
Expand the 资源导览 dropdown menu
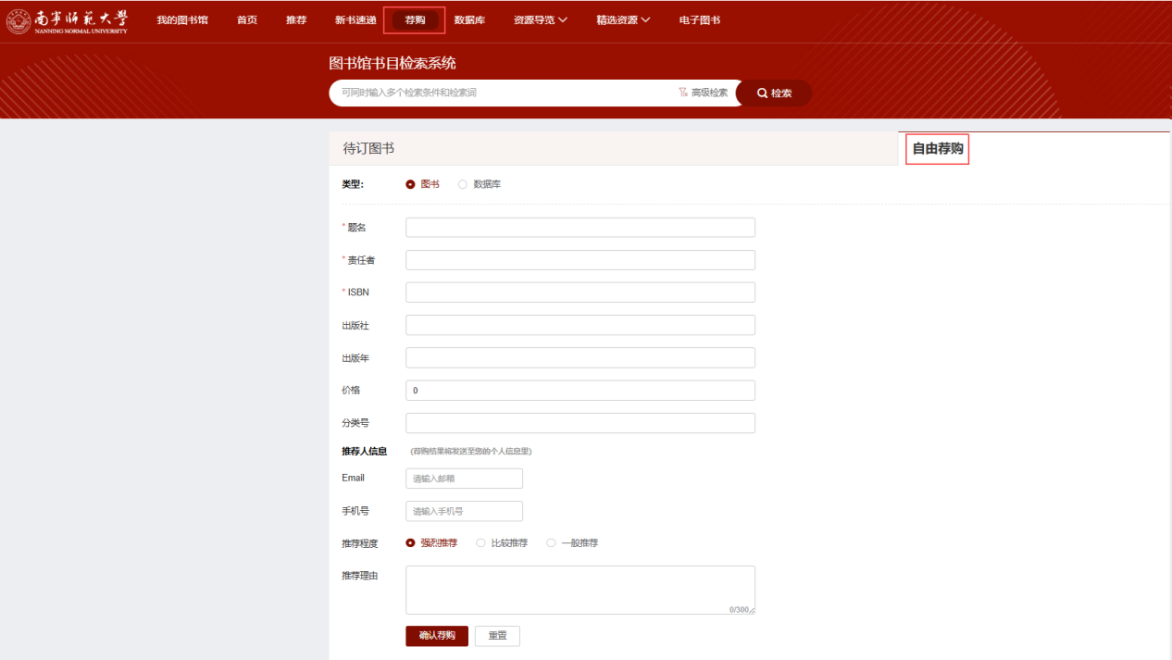point(540,19)
